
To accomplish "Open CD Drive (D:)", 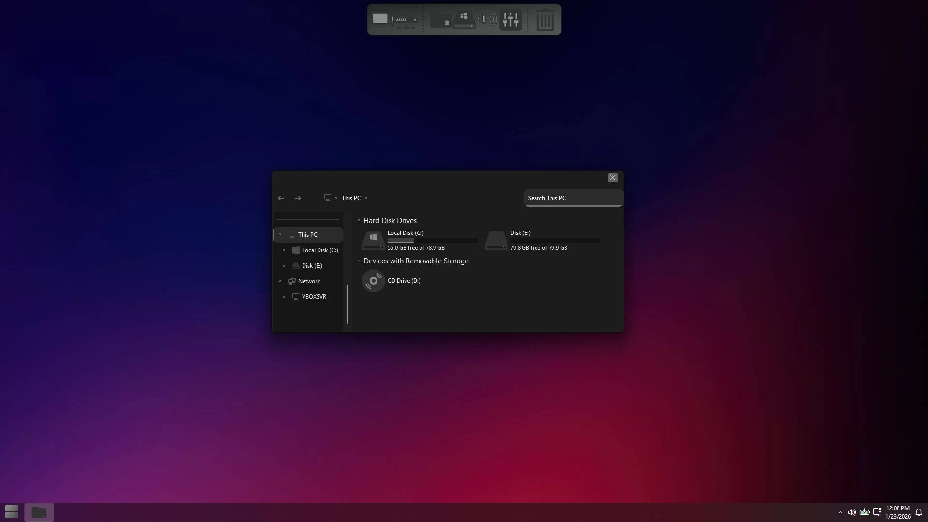I will 392,281.
